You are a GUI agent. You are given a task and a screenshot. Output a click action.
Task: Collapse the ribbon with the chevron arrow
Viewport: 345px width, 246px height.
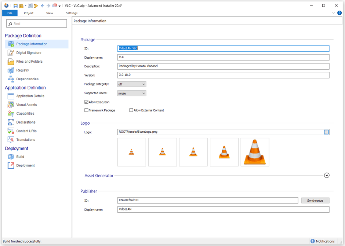coord(334,13)
